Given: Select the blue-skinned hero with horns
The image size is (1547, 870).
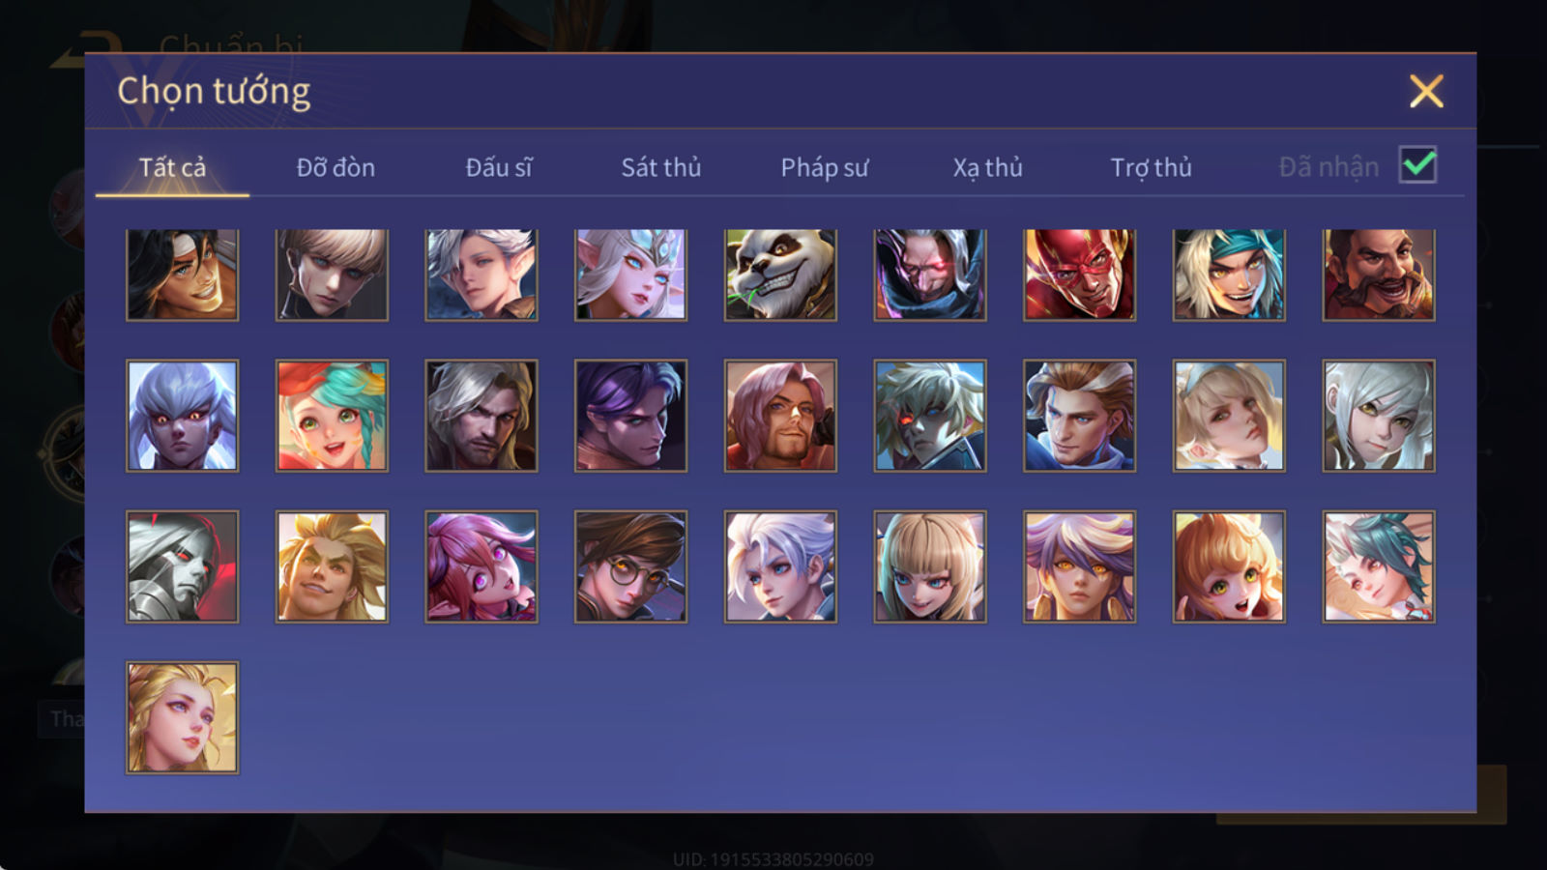Looking at the screenshot, I should (182, 416).
